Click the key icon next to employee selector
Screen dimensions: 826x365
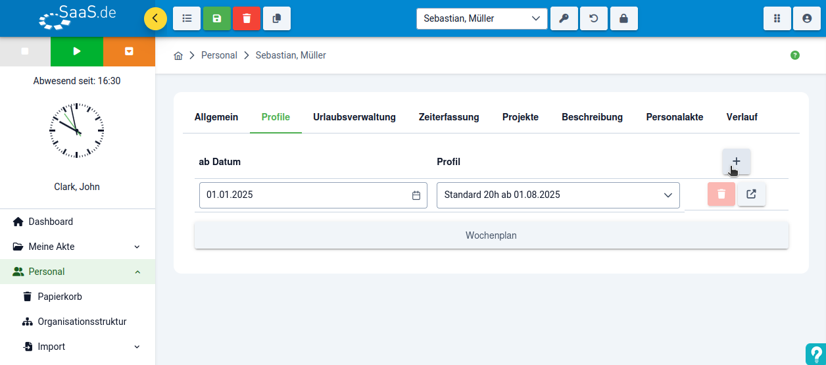[x=564, y=18]
